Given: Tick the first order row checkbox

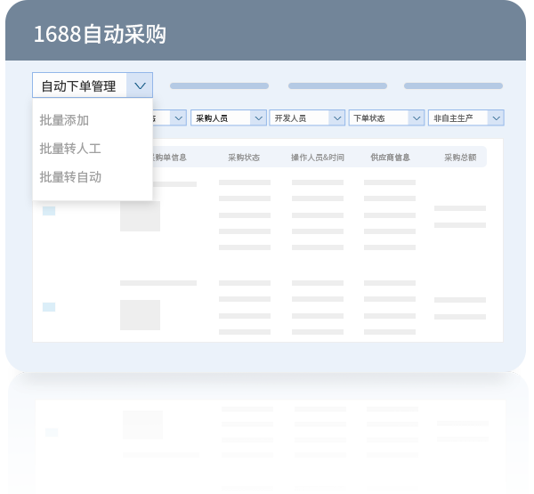Looking at the screenshot, I should click(x=49, y=211).
